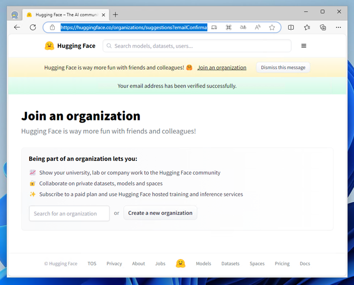This screenshot has width=354, height=285.
Task: Open browser settings and more menu
Action: click(x=338, y=28)
